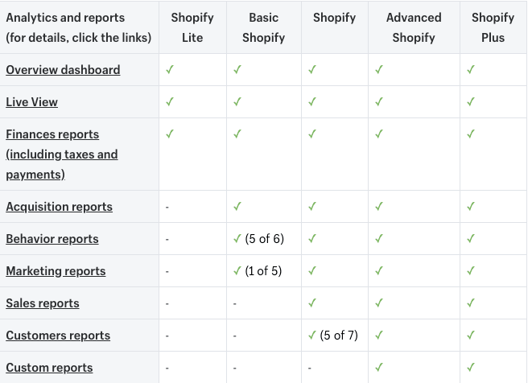Open the Finances reports link
The image size is (528, 383).
(61, 154)
